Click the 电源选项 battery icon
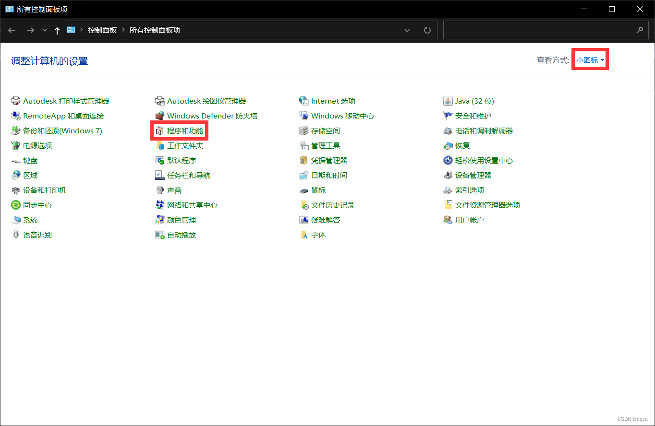Screen dimensions: 655x426 16,145
